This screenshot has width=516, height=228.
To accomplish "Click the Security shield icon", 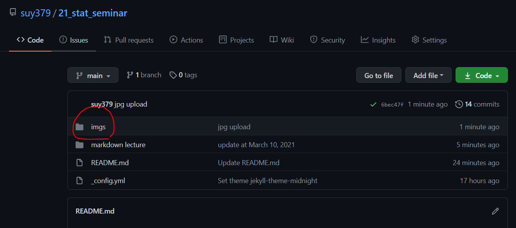I will tap(314, 40).
